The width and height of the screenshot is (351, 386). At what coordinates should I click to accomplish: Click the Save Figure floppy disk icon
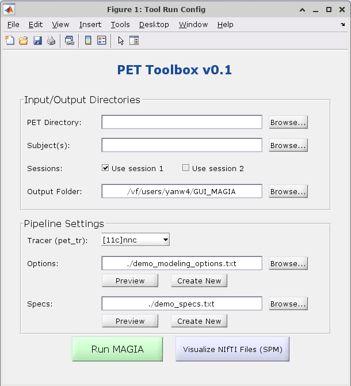tap(37, 40)
